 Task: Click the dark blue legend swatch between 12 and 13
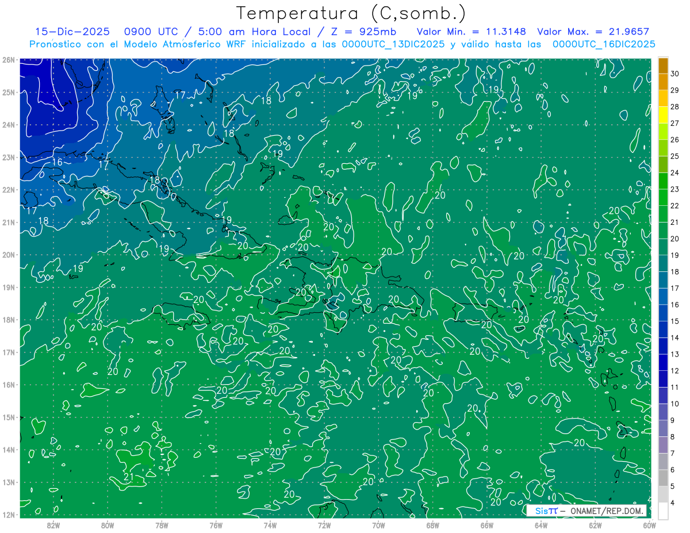click(663, 363)
